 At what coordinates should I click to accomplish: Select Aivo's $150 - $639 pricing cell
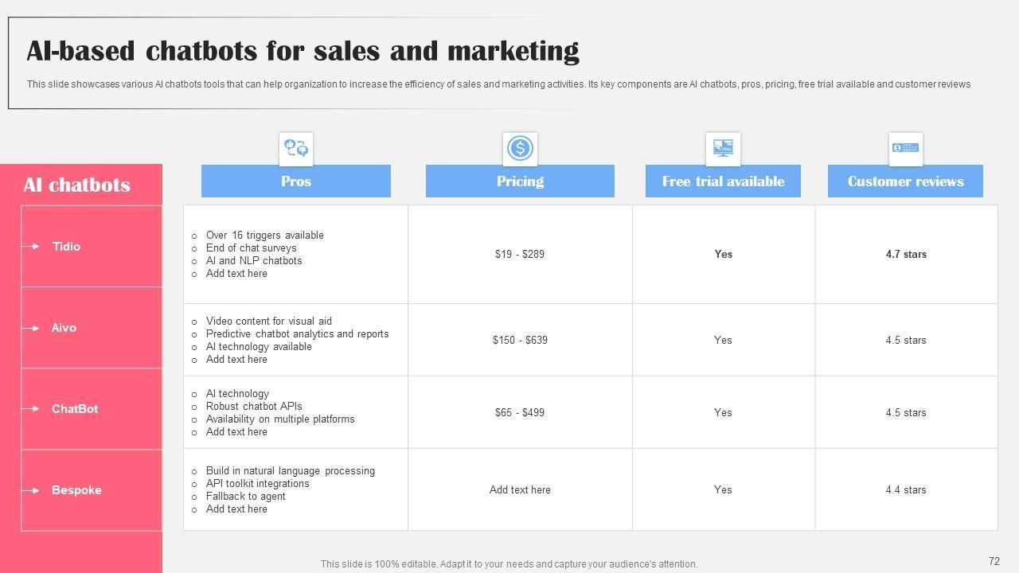(520, 341)
